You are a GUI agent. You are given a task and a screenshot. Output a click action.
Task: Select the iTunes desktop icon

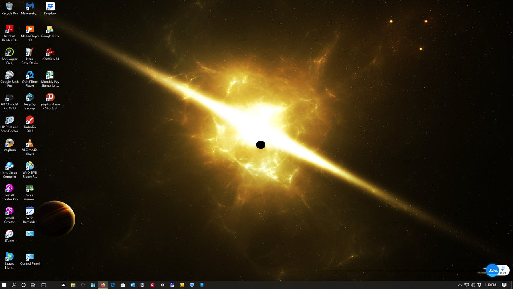point(10,236)
